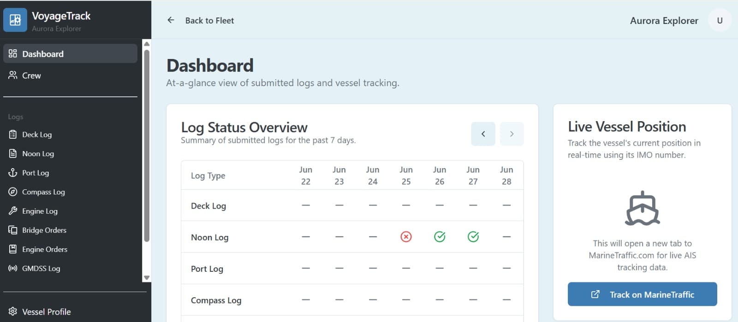Open the GMDSS Log broadcast icon
Screen dimensions: 738x322
pyautogui.click(x=12, y=268)
